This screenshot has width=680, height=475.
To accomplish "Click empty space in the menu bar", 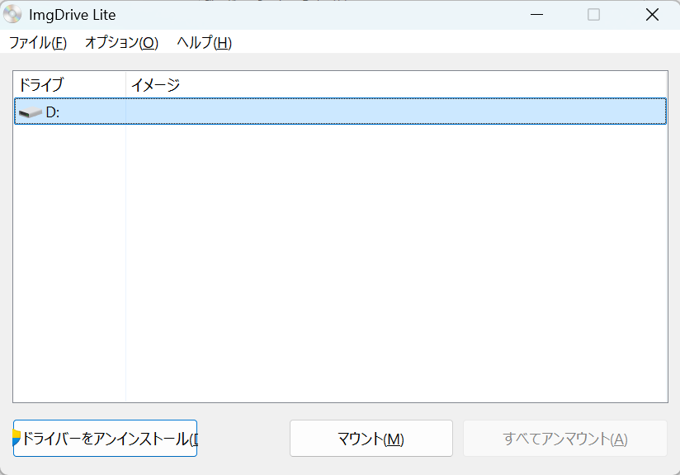I will pos(454,43).
